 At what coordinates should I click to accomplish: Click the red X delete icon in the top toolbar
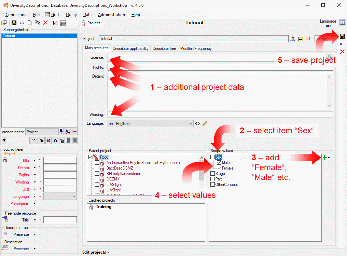tap(45, 23)
